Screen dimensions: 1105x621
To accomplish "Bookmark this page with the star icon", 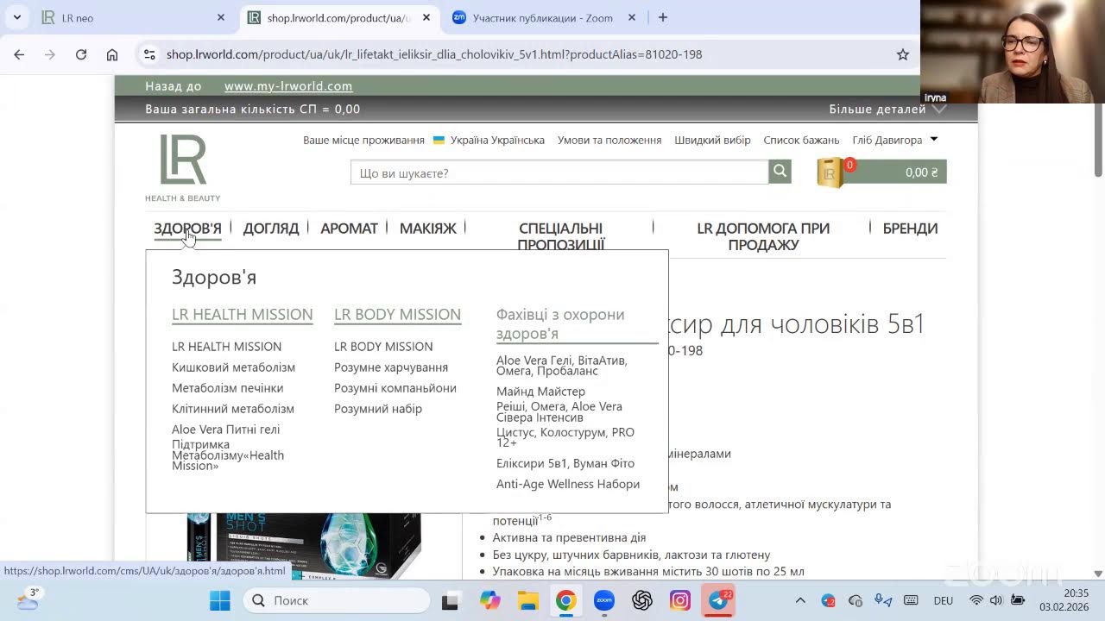I will pos(903,54).
